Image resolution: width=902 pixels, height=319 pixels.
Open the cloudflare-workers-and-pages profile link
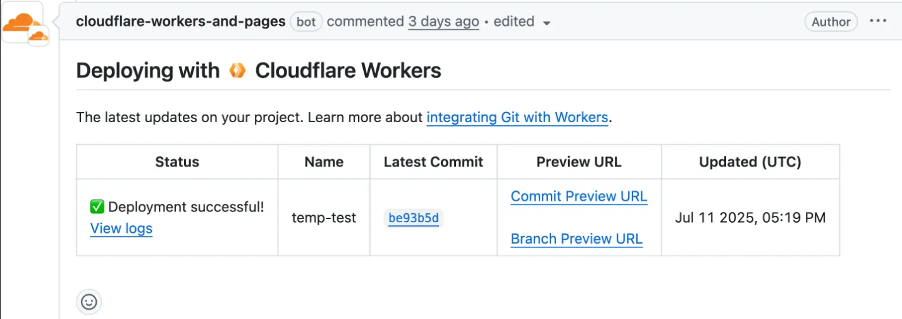pos(180,22)
